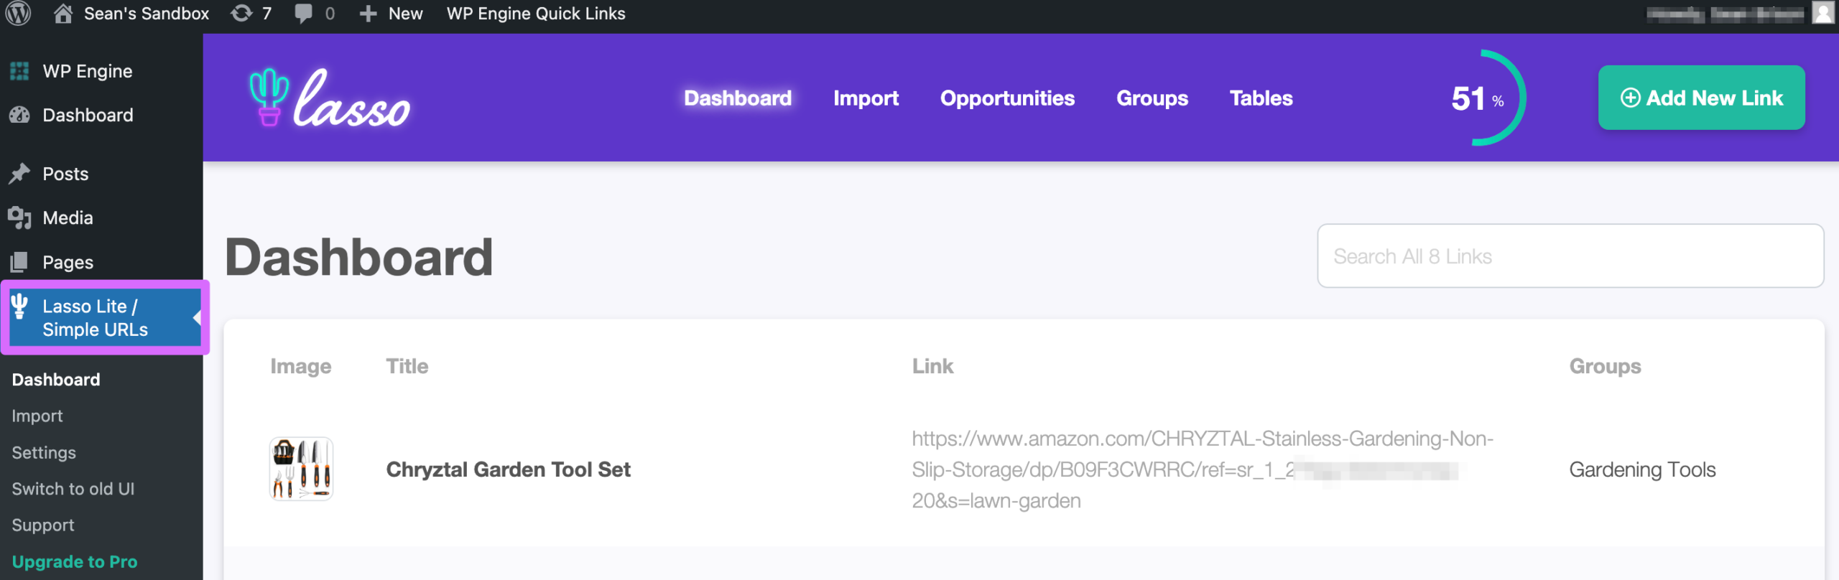The height and width of the screenshot is (580, 1839).
Task: Focus the Search All 8 Links field
Action: point(1570,256)
